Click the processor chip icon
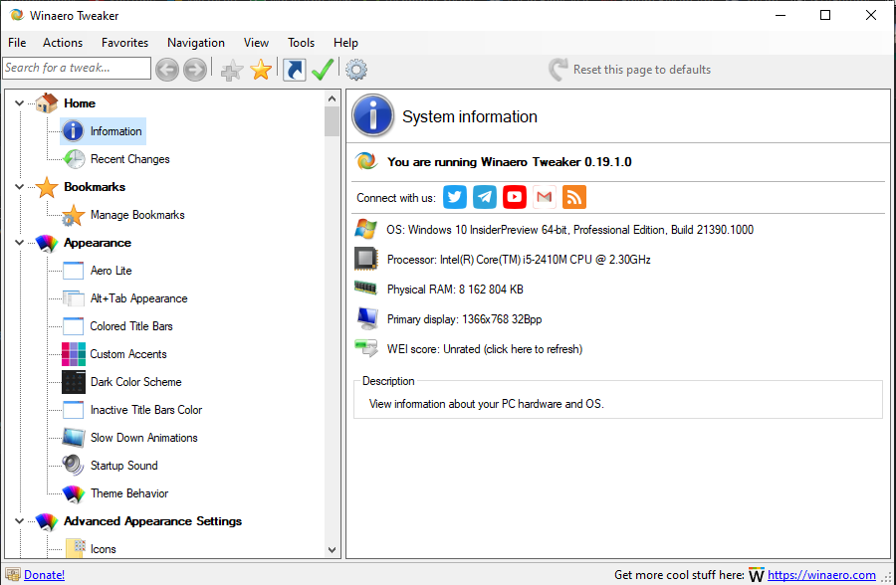Screen dimensions: 896x585 coord(365,259)
